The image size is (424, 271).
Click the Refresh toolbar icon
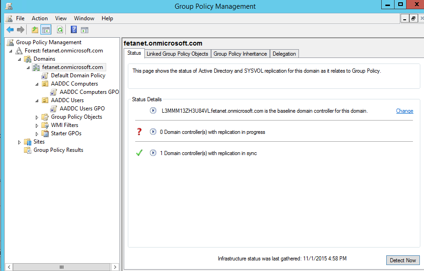[x=60, y=30]
